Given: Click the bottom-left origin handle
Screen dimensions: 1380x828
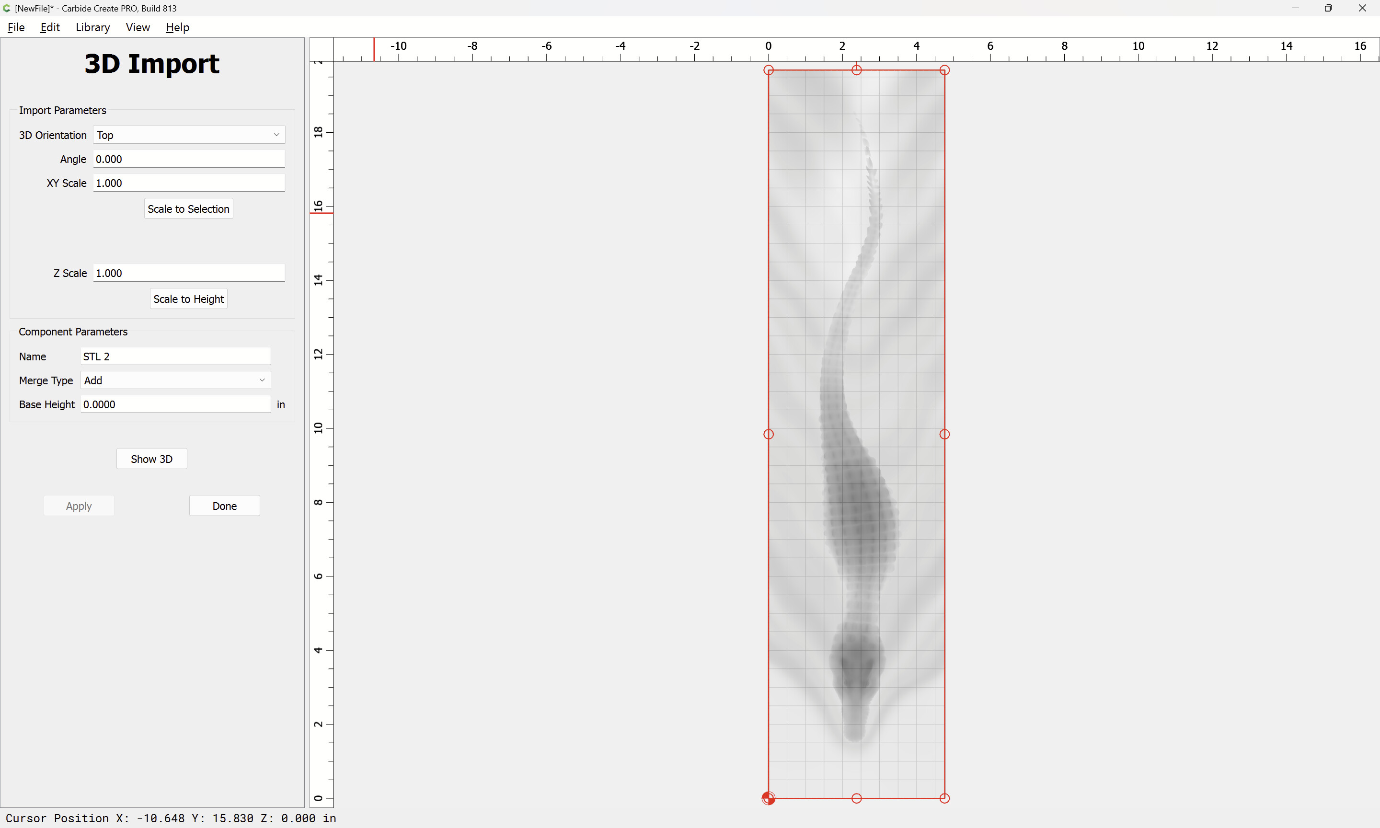Looking at the screenshot, I should 769,798.
